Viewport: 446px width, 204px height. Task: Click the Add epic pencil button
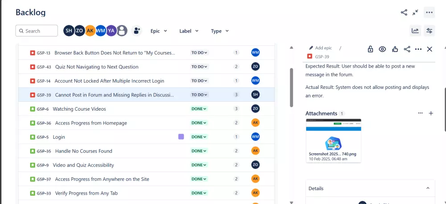point(321,48)
